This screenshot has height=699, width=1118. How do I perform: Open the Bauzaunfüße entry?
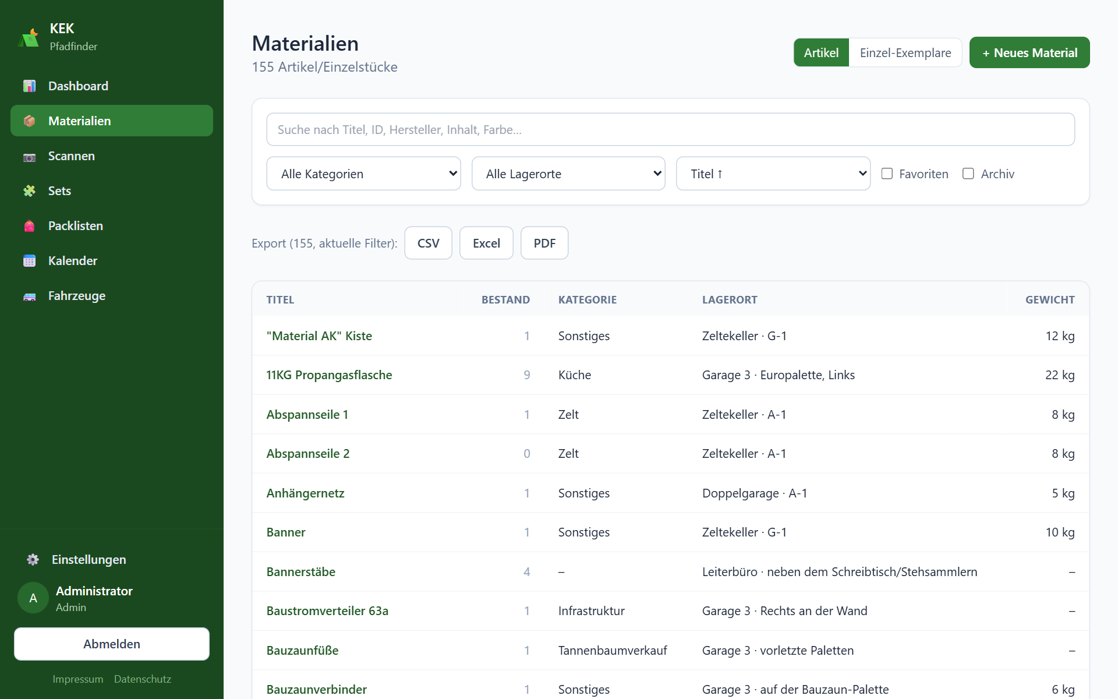[302, 651]
